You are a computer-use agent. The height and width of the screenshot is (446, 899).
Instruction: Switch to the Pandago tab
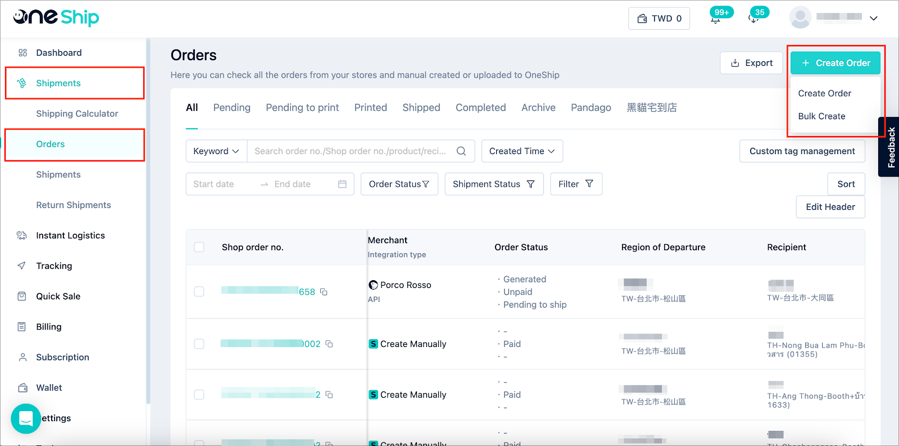pos(591,107)
